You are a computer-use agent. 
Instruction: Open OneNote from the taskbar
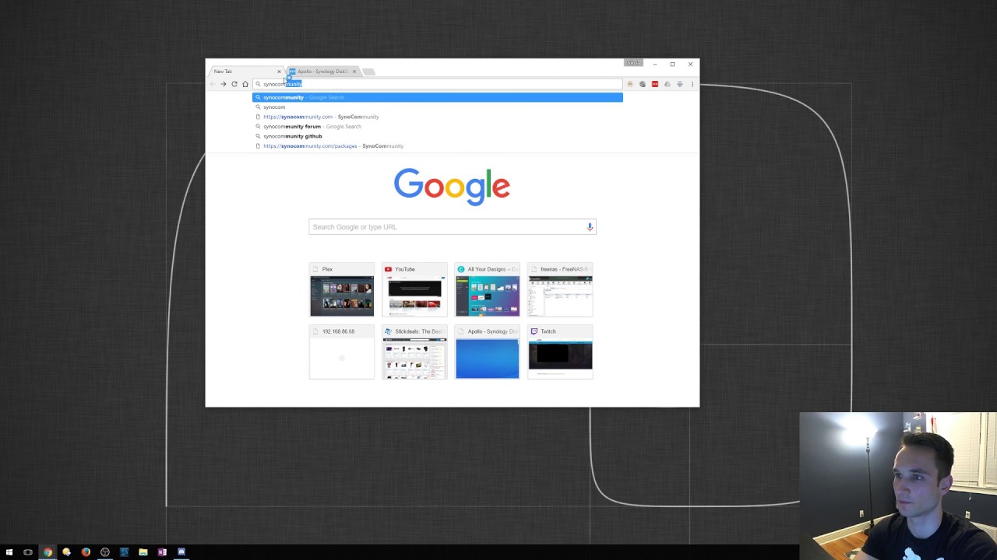162,552
